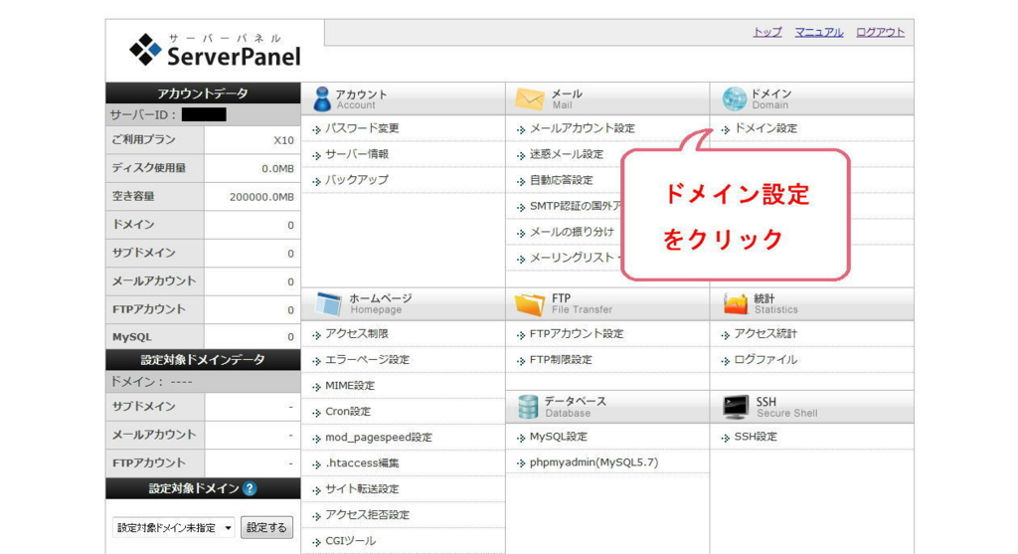1018x554 pixels.
Task: Open メールアカウント設定
Action: tap(582, 128)
